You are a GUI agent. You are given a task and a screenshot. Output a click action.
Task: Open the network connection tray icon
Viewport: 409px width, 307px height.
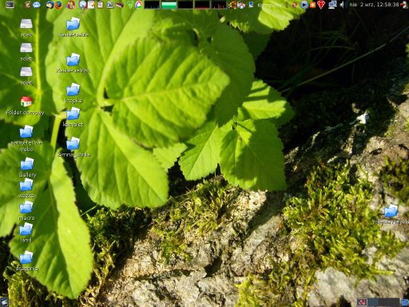(332, 5)
